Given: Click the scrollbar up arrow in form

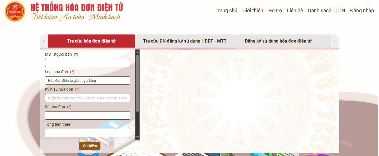Looking at the screenshot, I should [137, 52].
